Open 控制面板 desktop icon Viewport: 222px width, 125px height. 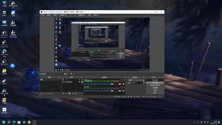[4, 23]
